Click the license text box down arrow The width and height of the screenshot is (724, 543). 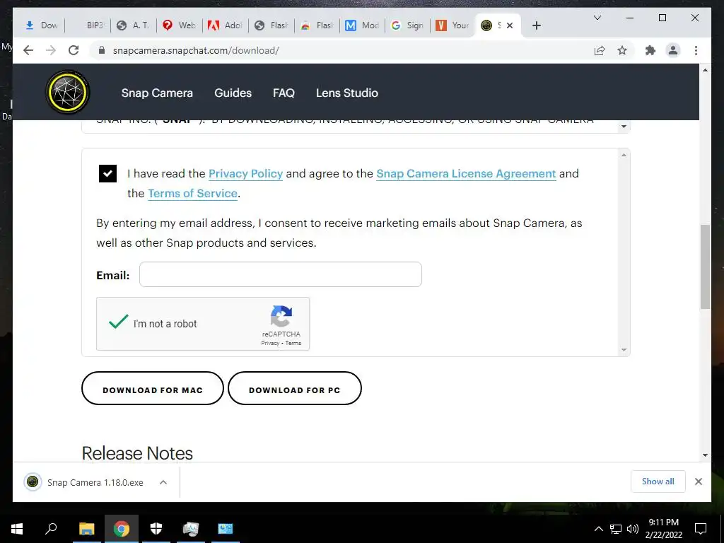[x=624, y=127]
